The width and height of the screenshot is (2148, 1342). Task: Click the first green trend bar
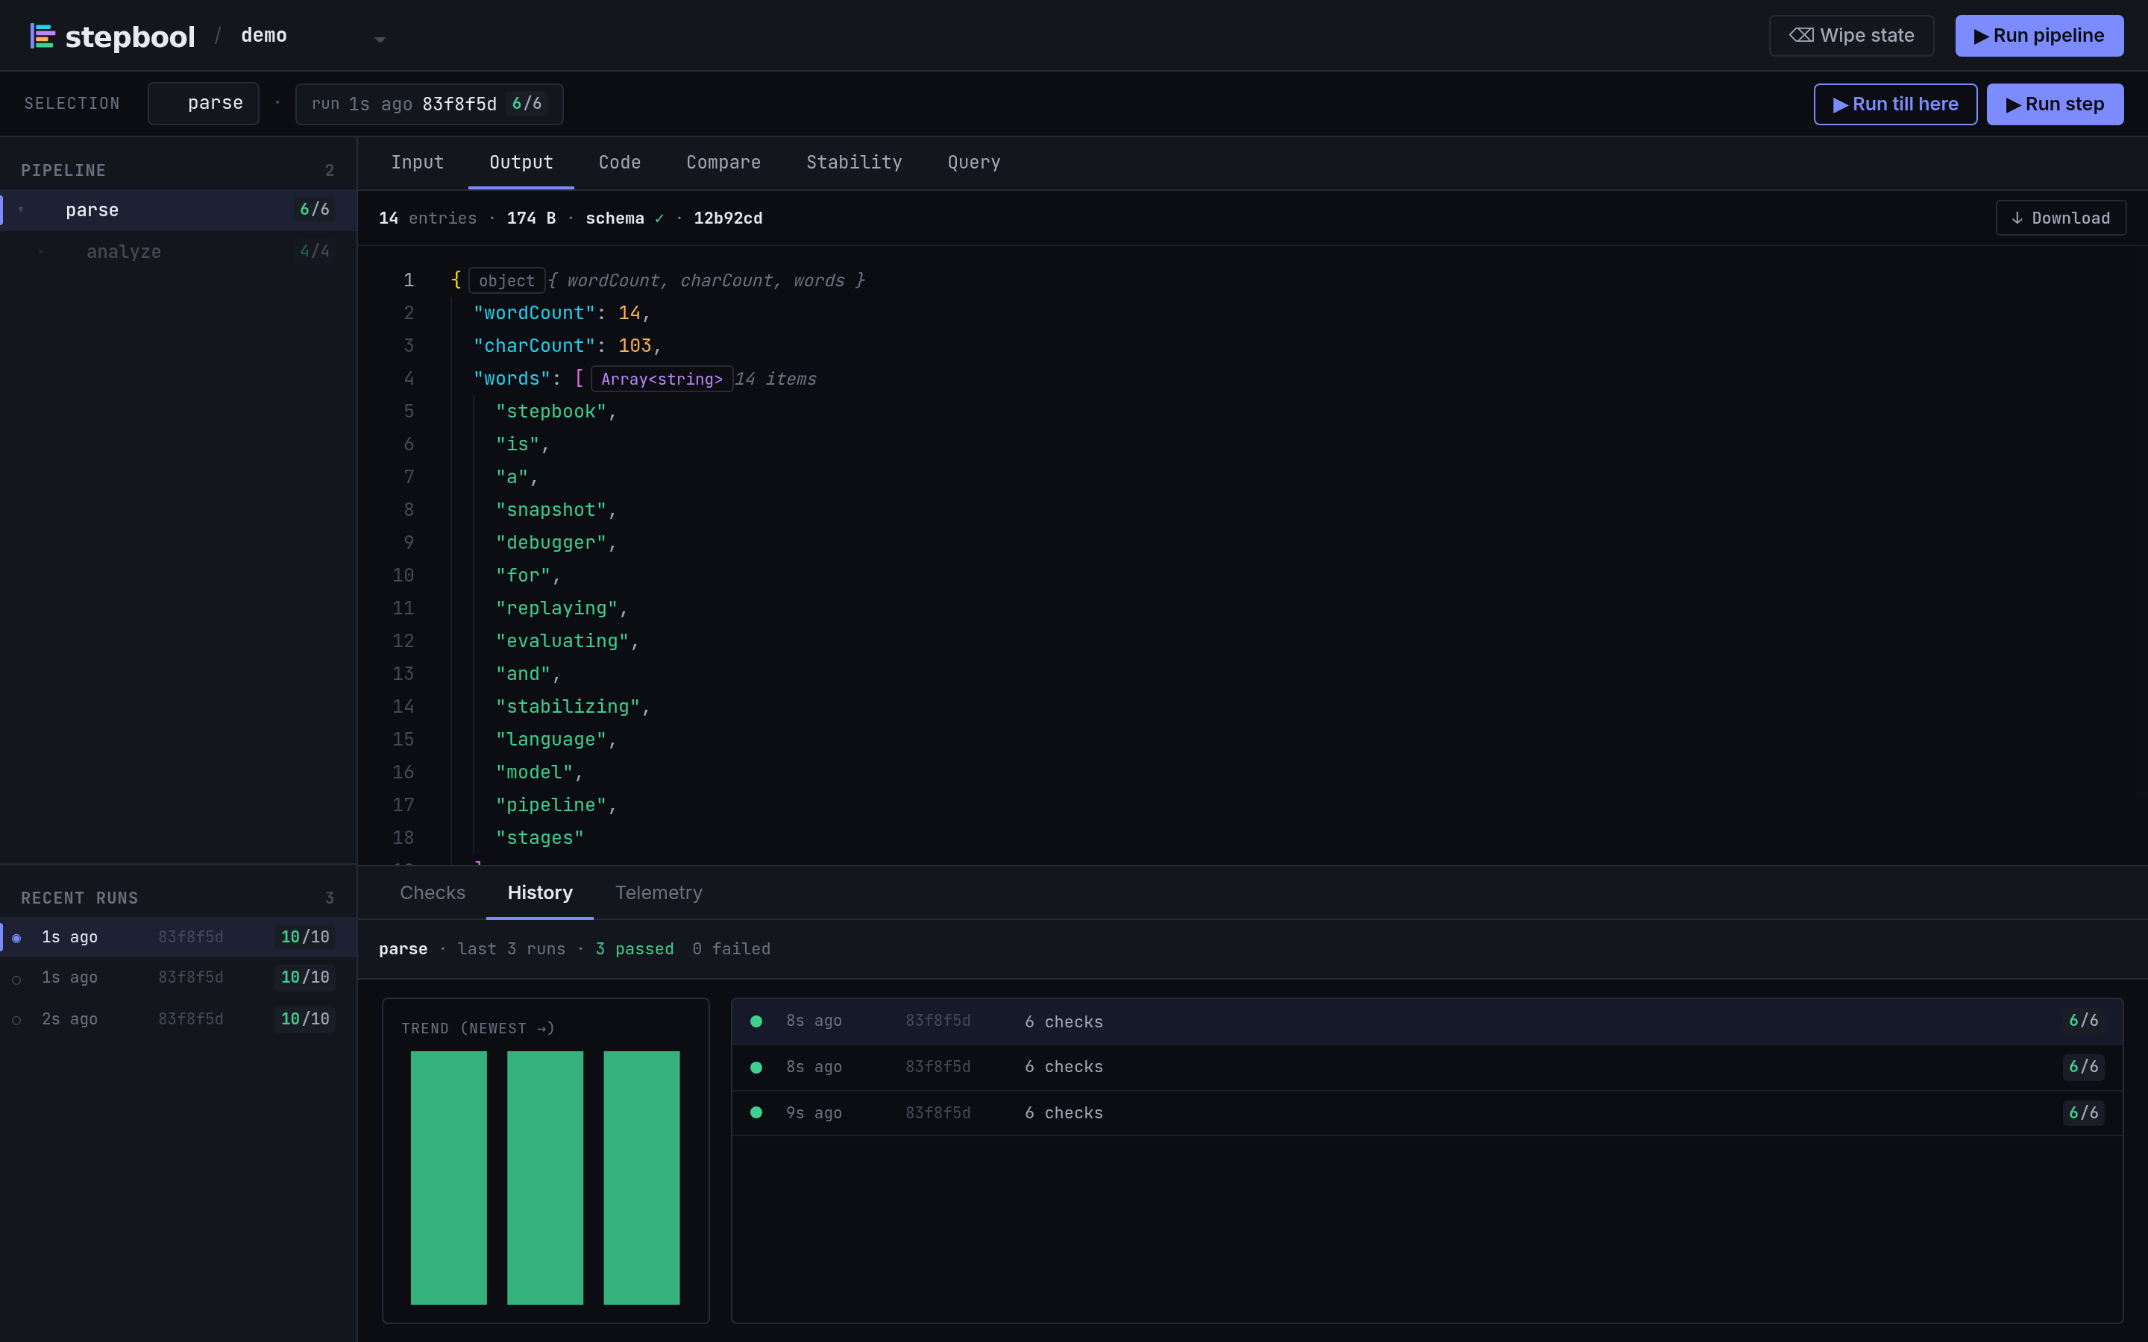[448, 1177]
